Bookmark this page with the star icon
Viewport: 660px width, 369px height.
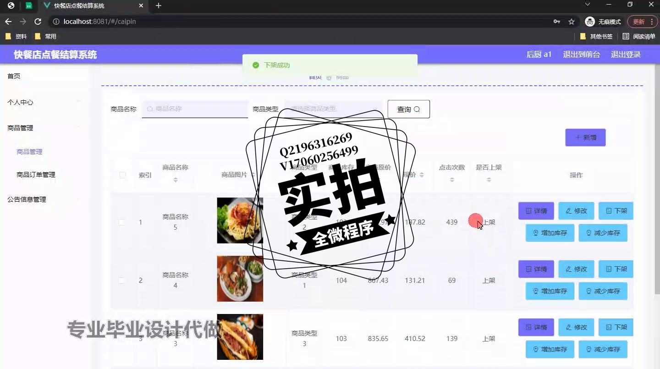572,22
